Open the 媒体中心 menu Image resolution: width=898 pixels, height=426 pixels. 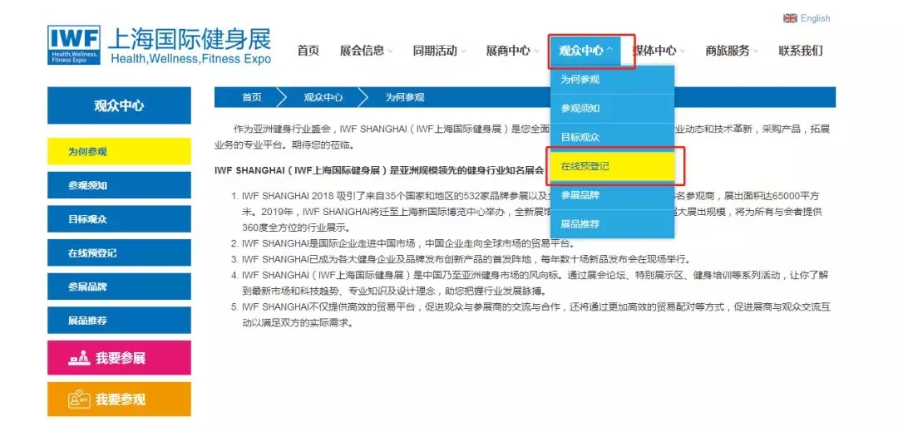[x=654, y=51]
